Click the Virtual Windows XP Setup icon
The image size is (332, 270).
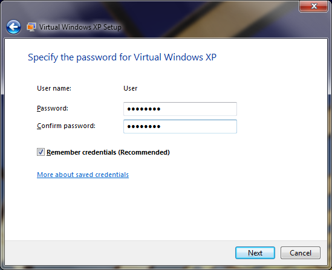(x=31, y=27)
